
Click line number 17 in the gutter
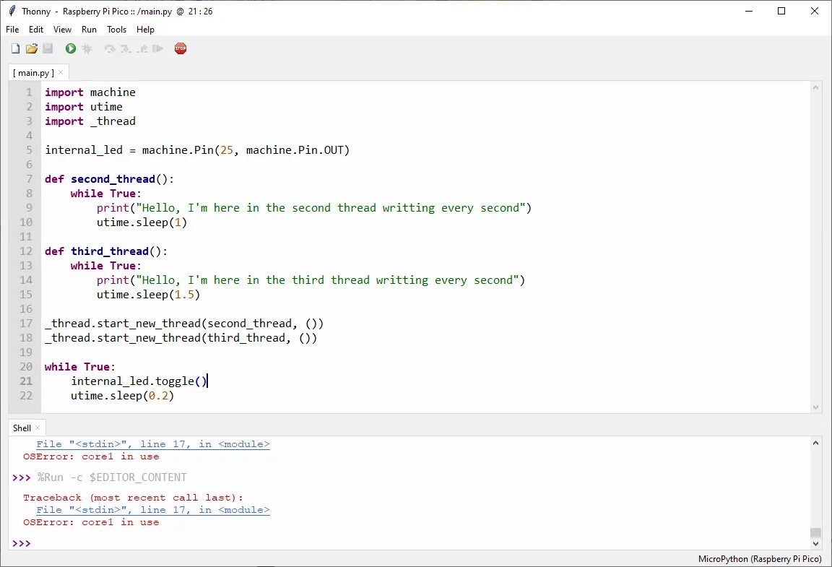point(26,324)
